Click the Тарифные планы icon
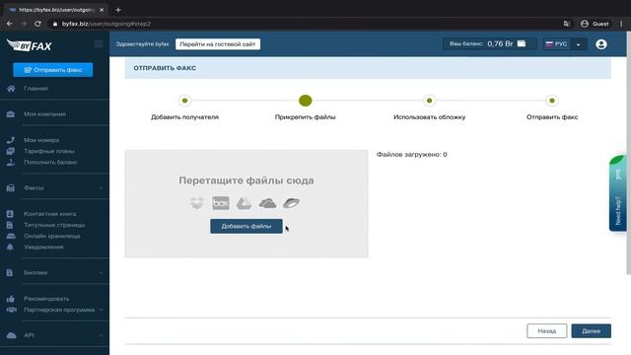Image resolution: width=631 pixels, height=355 pixels. tap(11, 151)
